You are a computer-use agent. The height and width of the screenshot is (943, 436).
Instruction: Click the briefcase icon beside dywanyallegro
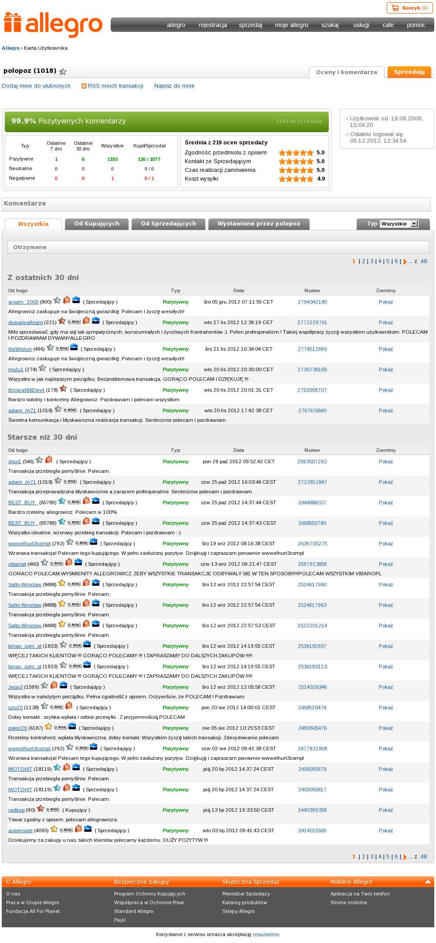pos(95,321)
